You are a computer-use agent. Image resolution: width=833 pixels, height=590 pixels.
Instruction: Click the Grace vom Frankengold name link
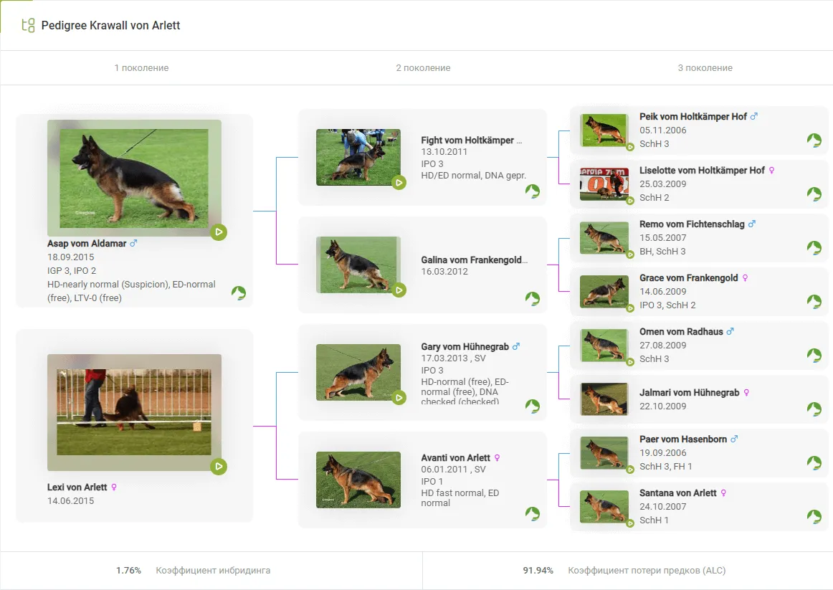pyautogui.click(x=688, y=278)
